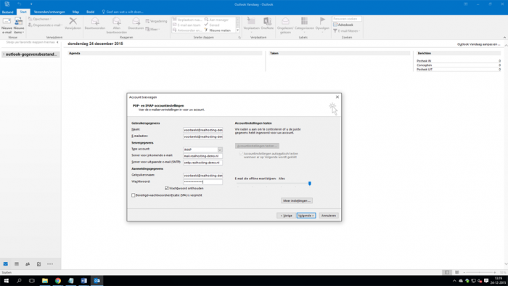Click the outgoing SMTP server field

click(x=202, y=163)
